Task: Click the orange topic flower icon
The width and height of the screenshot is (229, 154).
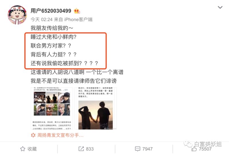Action: [33, 135]
